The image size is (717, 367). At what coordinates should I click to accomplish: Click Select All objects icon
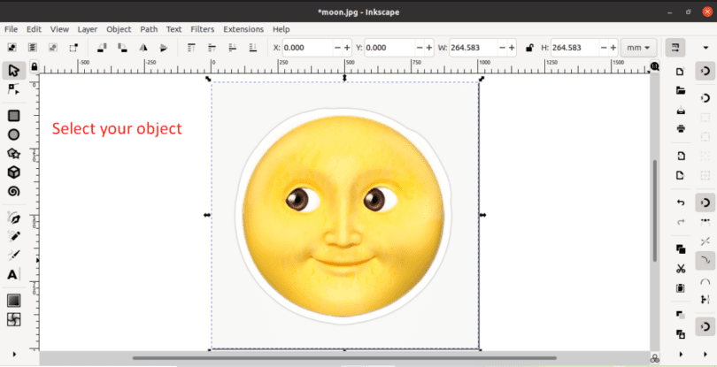(x=12, y=48)
